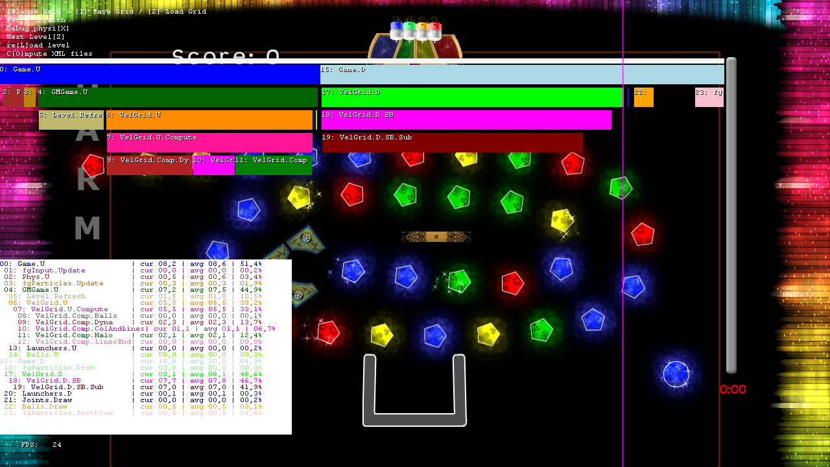This screenshot has height=467, width=830.
Task: Click the '[1] Save Grid' hint text
Action: 106,12
